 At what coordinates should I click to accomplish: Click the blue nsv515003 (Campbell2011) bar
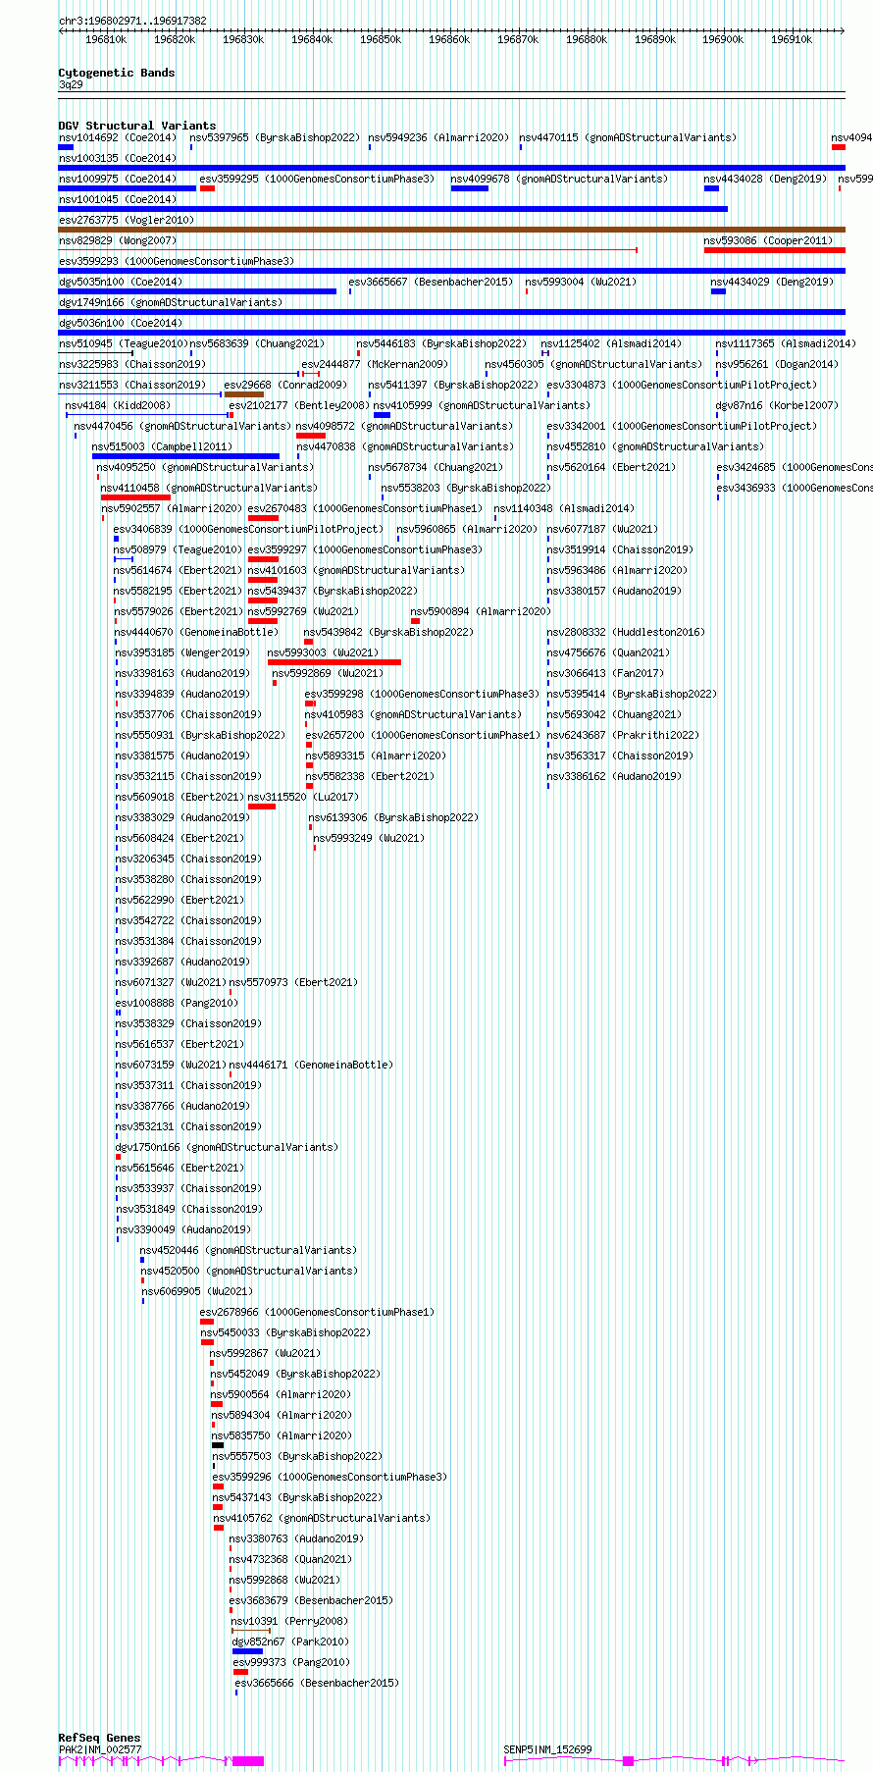click(x=185, y=456)
